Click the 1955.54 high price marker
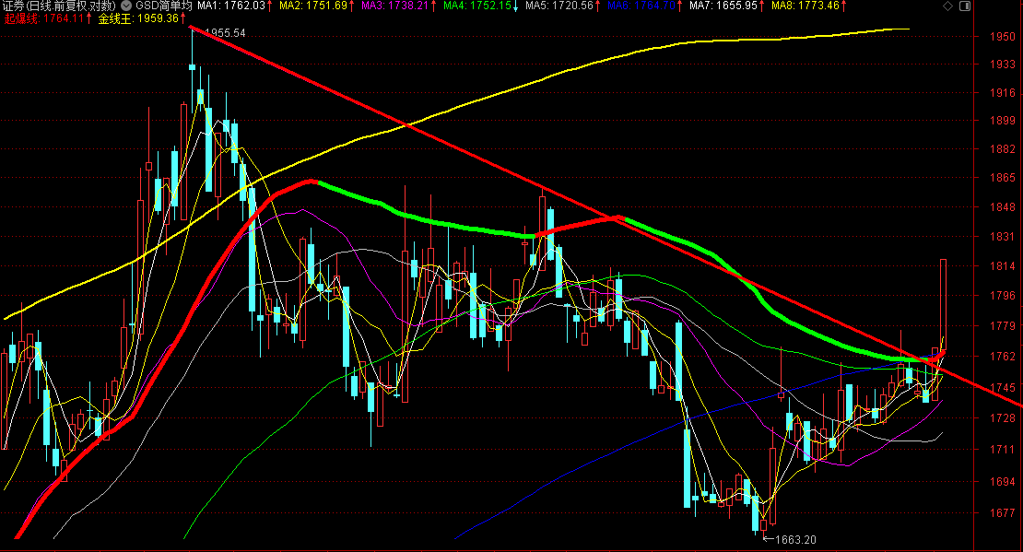The image size is (1023, 552). pos(225,32)
